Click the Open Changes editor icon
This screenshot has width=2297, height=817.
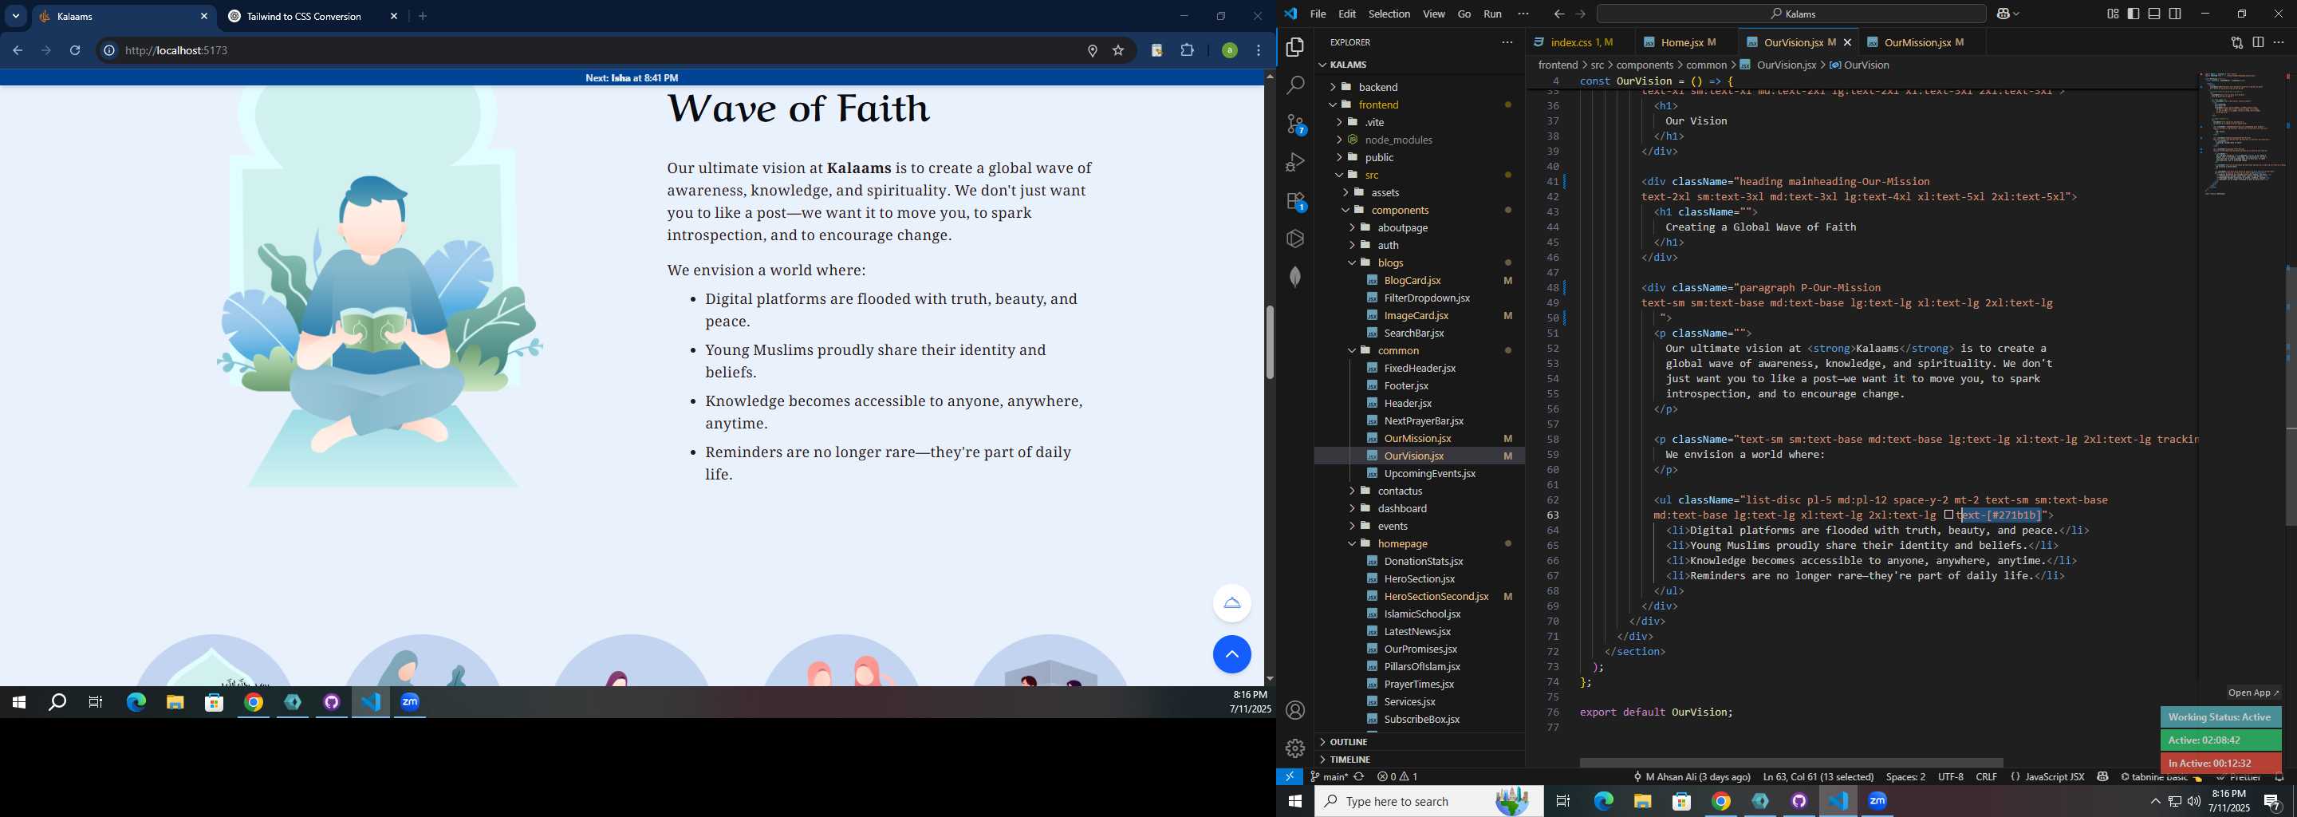pos(2236,42)
